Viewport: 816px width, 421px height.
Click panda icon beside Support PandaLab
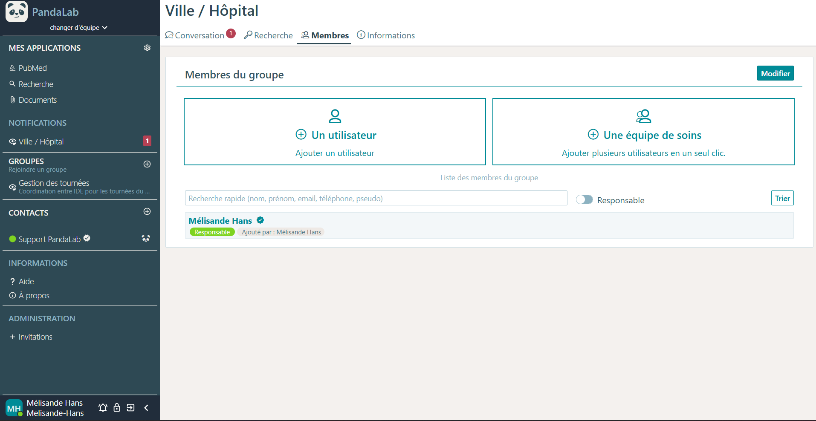[146, 239]
